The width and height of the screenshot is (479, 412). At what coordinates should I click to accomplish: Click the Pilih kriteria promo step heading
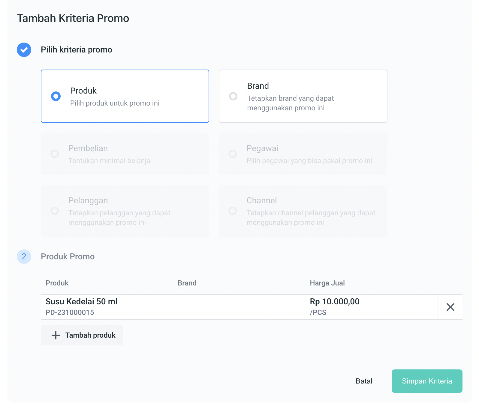(x=77, y=50)
